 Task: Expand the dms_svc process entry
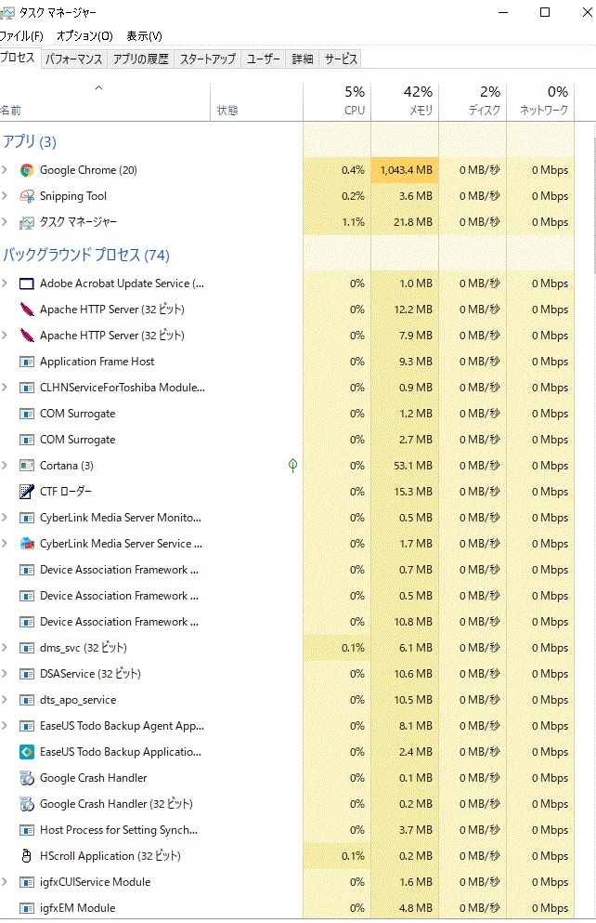click(x=6, y=648)
